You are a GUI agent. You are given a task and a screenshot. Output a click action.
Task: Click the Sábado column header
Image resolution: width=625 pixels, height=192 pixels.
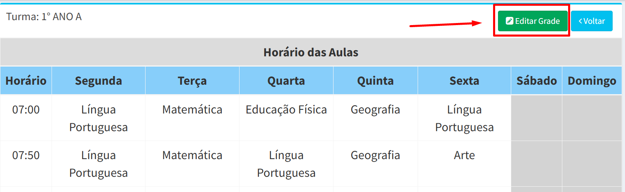pos(536,81)
